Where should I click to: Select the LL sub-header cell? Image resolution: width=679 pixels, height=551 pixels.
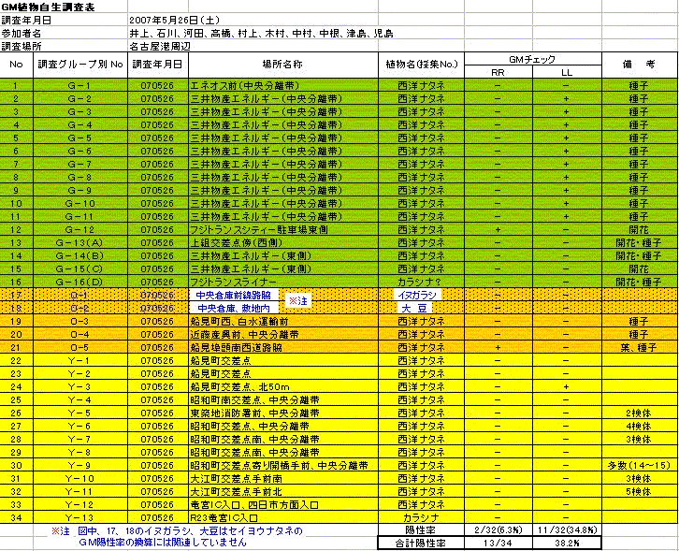click(566, 72)
